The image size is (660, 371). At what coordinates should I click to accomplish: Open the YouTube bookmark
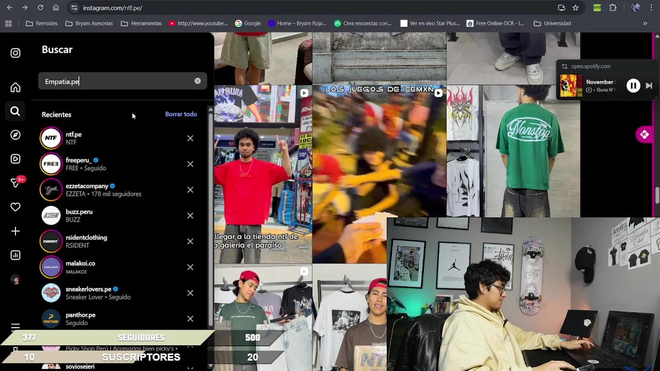(198, 23)
